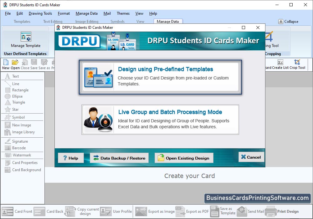Switch to Card Back view
This screenshot has height=219, width=313.
[49, 211]
